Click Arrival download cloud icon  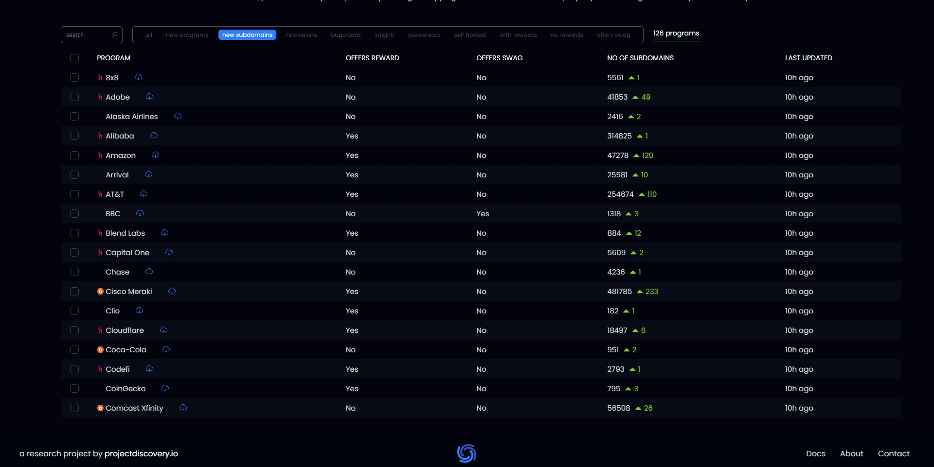(x=148, y=174)
